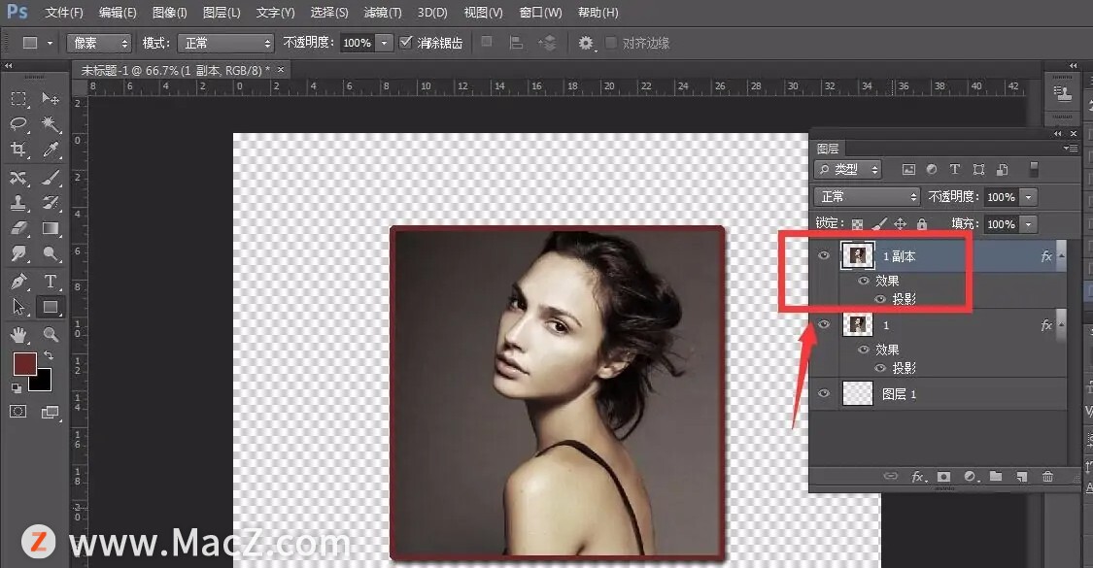The height and width of the screenshot is (568, 1093).
Task: Select the Clone Stamp tool
Action: [x=18, y=203]
